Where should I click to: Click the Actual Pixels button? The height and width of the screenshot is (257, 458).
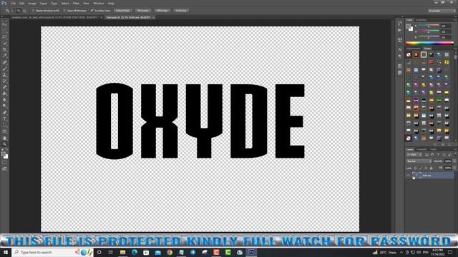[x=122, y=11]
